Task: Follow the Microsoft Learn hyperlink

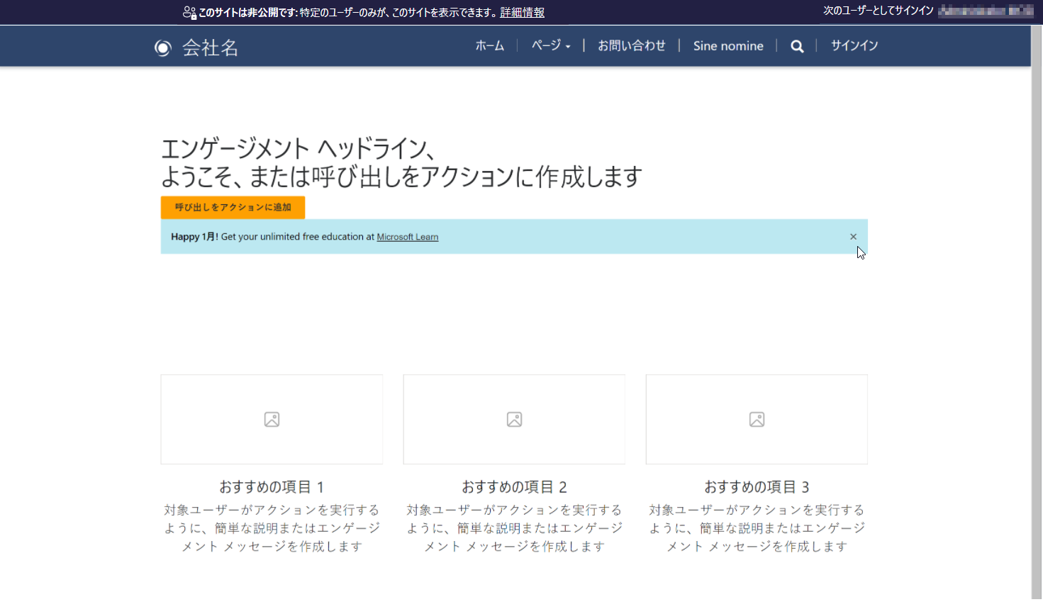Action: pyautogui.click(x=407, y=236)
